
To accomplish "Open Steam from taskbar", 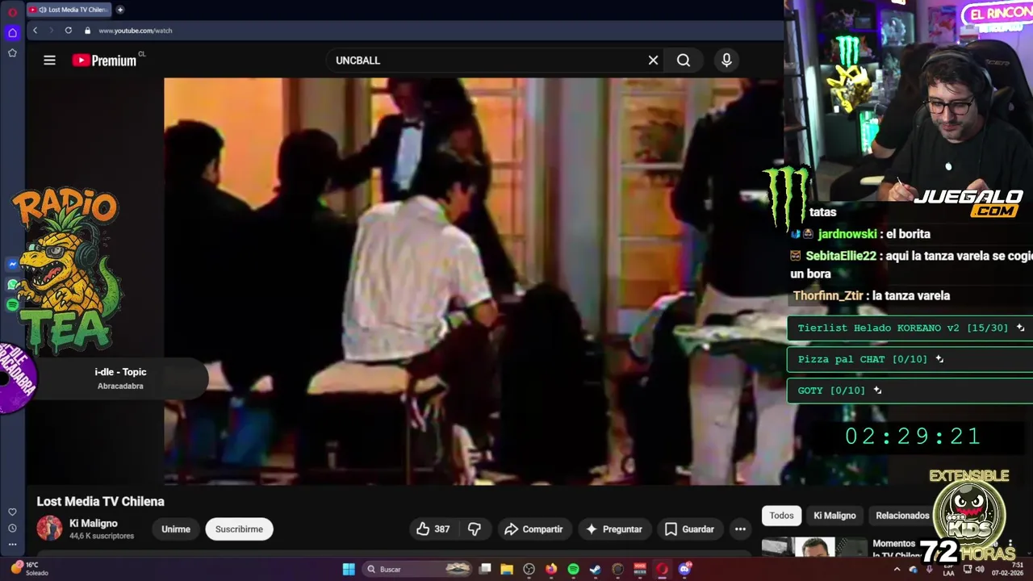I will tap(596, 569).
